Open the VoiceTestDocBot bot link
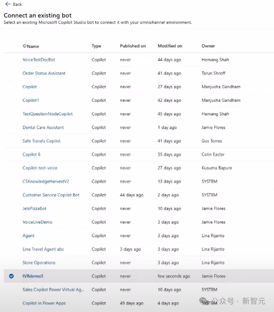The width and height of the screenshot is (274, 312). [x=39, y=60]
